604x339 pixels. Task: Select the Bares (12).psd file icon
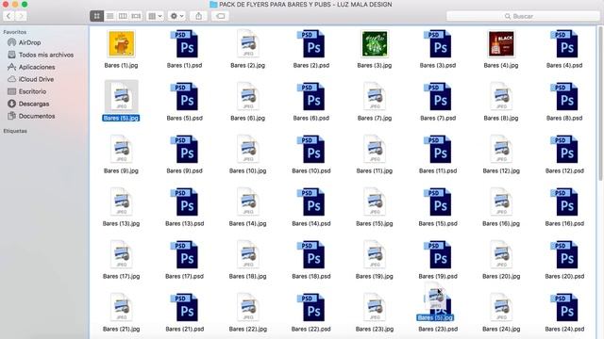(564, 149)
